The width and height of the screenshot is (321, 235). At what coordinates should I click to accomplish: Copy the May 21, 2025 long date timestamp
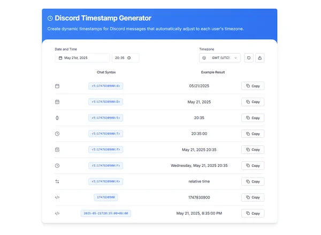[x=253, y=102]
